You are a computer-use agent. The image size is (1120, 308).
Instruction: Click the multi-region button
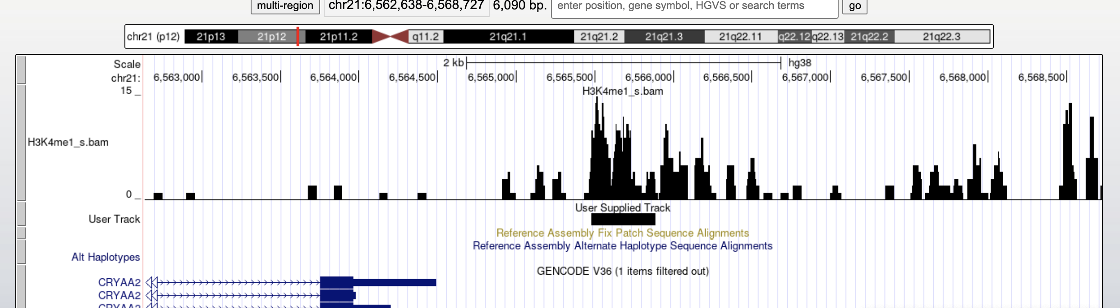[285, 6]
